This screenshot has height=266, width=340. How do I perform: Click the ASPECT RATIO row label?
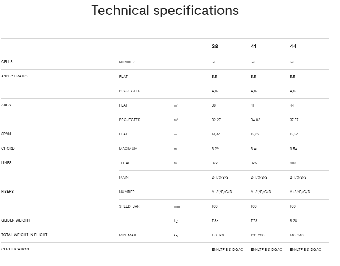pyautogui.click(x=14, y=76)
